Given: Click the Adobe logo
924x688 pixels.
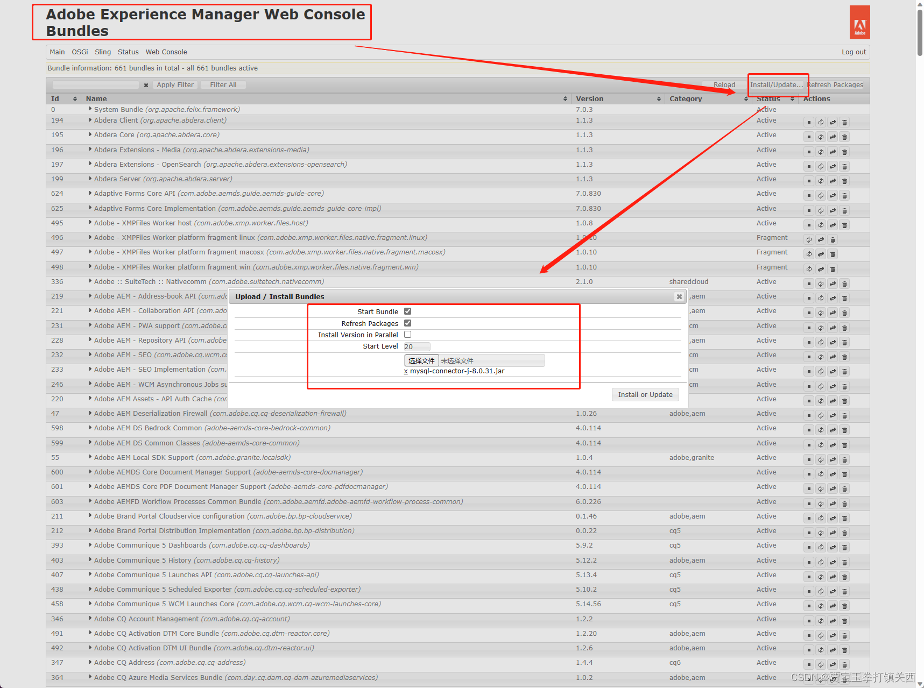Looking at the screenshot, I should pyautogui.click(x=859, y=22).
